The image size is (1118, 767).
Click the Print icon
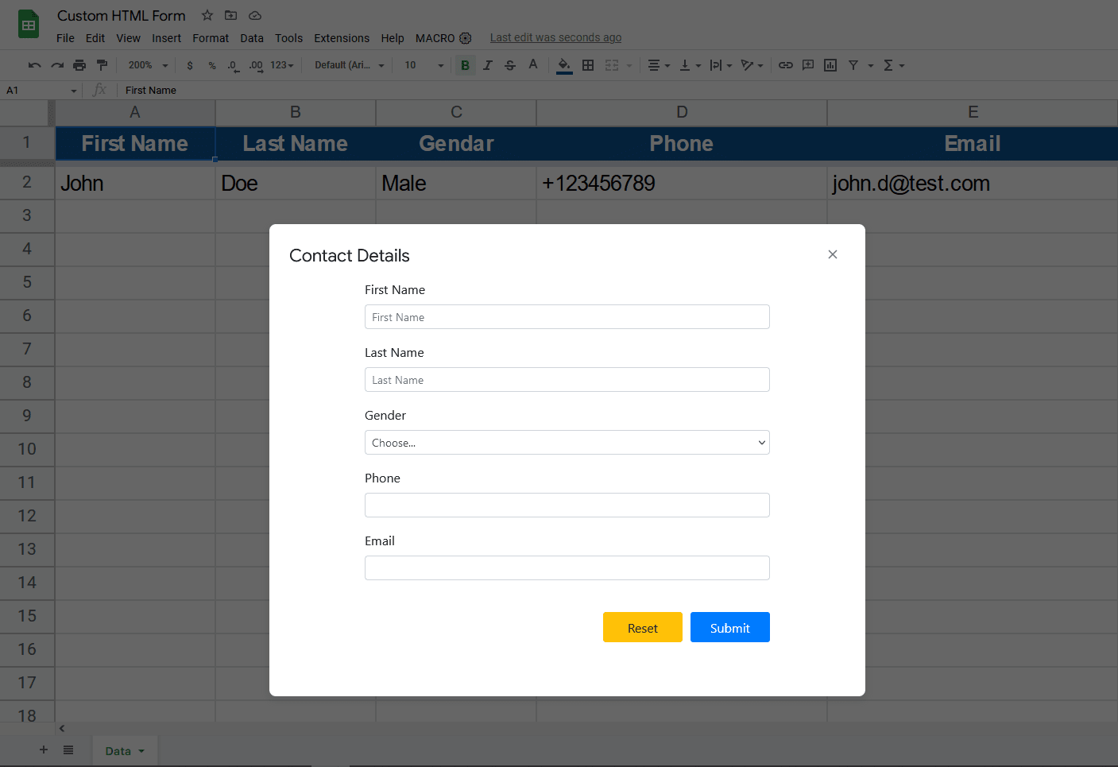pyautogui.click(x=79, y=65)
